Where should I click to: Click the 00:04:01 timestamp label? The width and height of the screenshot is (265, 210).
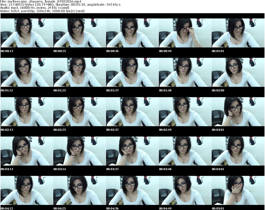click(x=218, y=169)
